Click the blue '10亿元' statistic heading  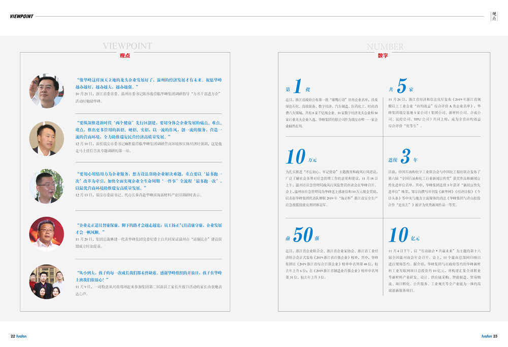click(404, 235)
